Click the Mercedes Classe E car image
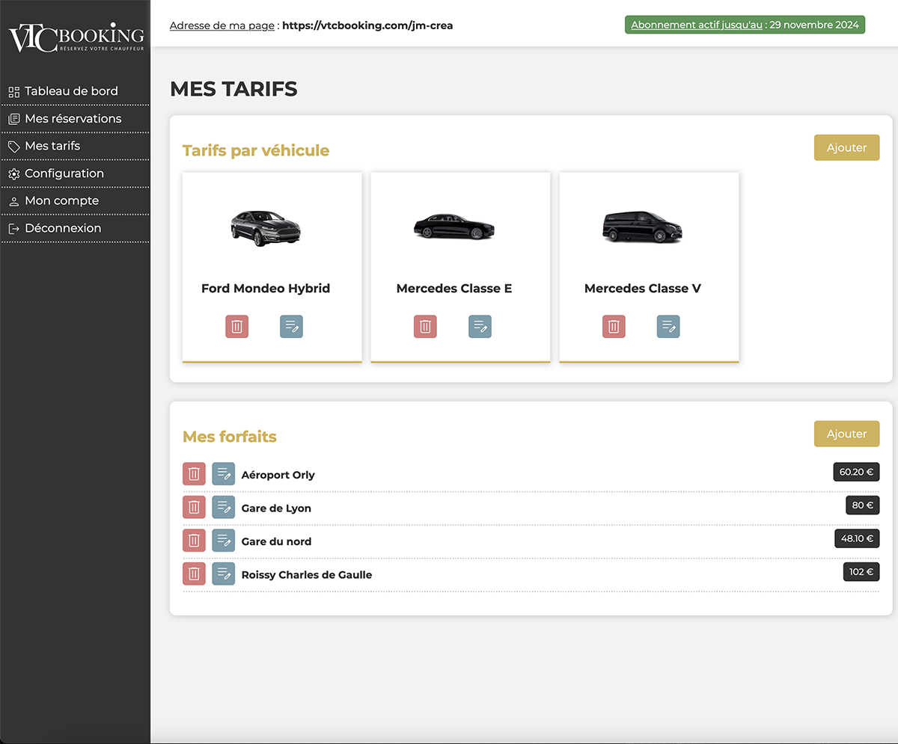 (x=454, y=227)
